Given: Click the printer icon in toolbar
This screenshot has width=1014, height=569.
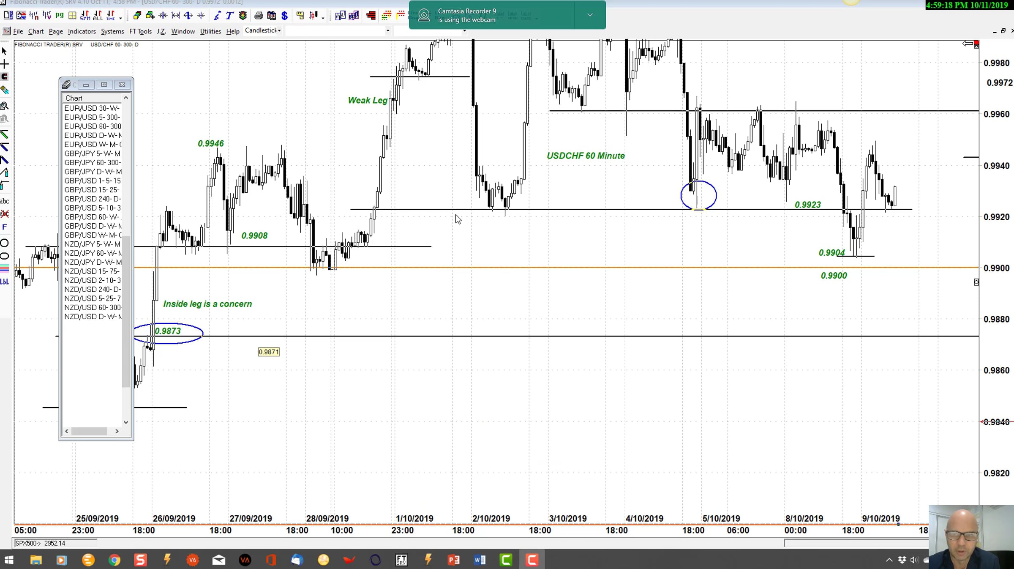Looking at the screenshot, I should point(259,16).
